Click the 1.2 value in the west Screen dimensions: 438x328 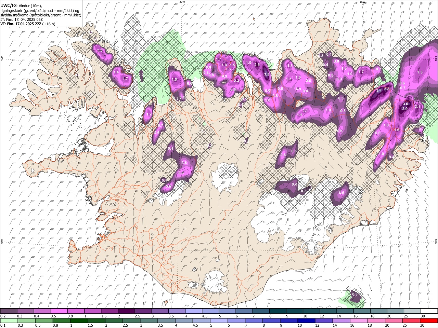[x=149, y=114]
